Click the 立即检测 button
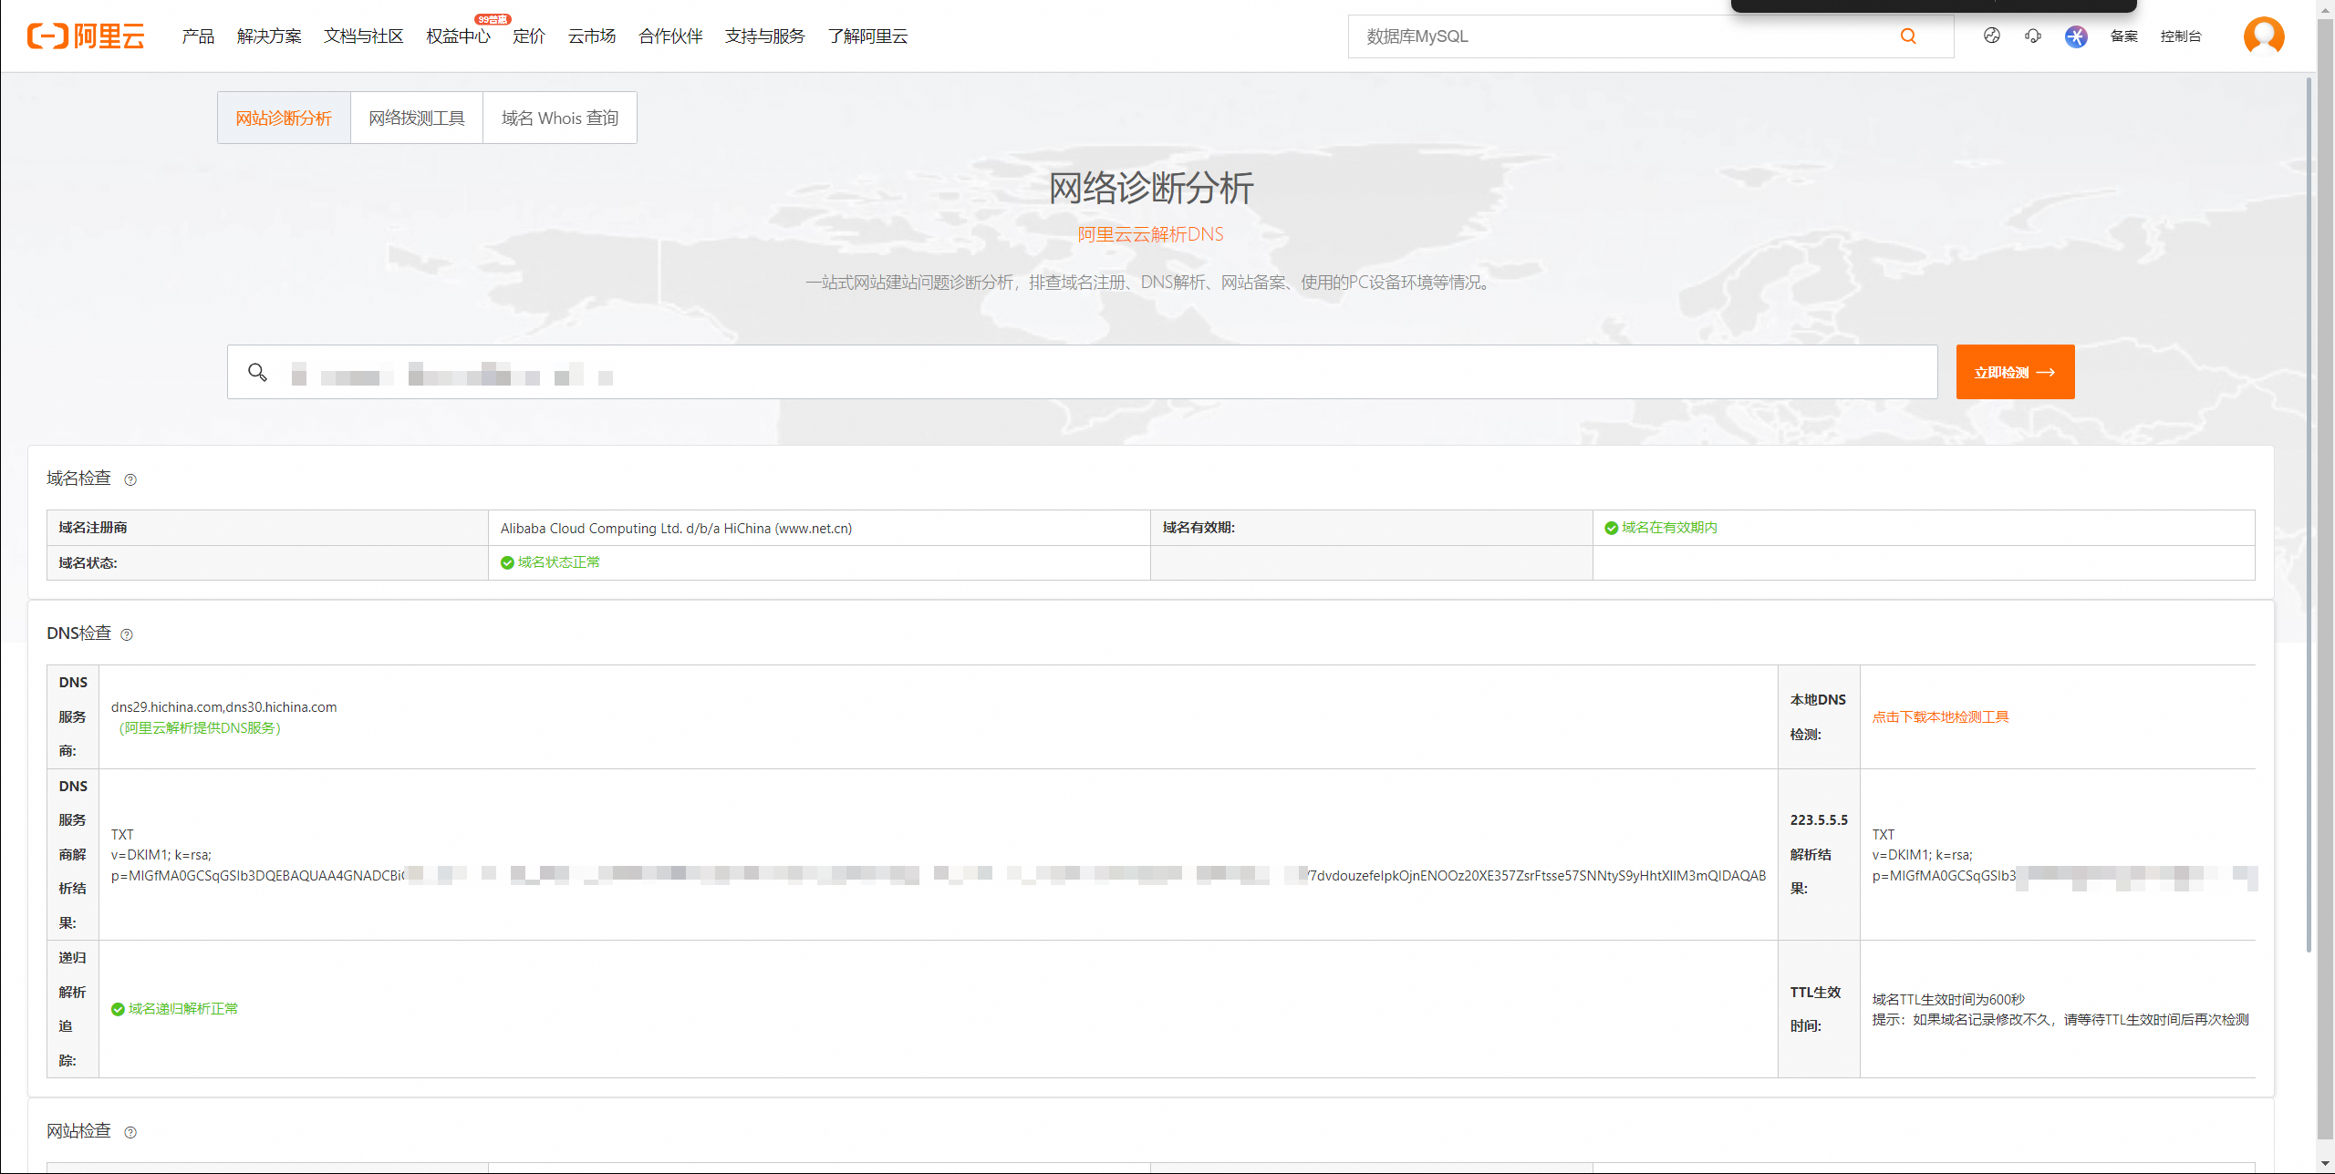The height and width of the screenshot is (1174, 2335). pyautogui.click(x=2015, y=372)
